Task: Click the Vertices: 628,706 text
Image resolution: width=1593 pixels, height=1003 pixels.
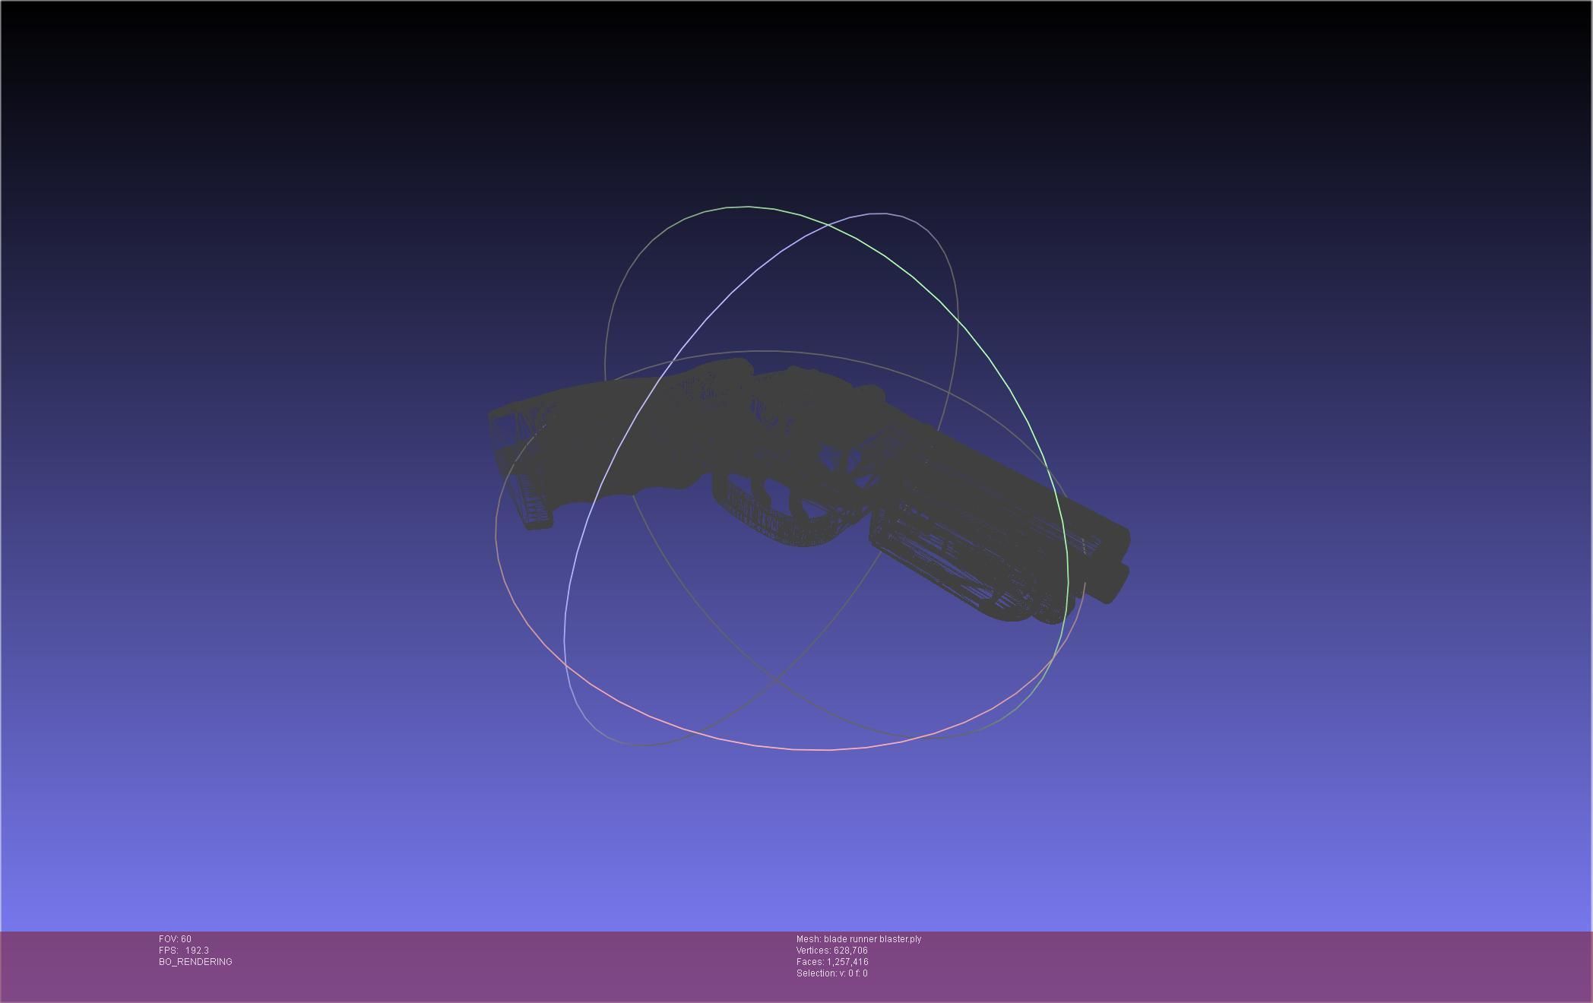Action: click(831, 951)
